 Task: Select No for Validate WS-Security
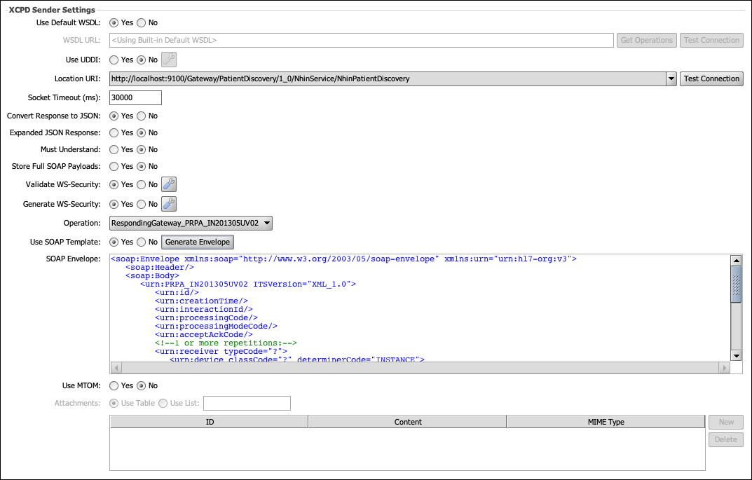pos(141,184)
